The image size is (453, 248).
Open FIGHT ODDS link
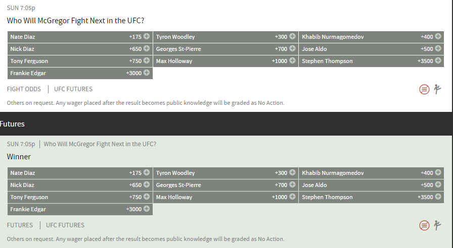click(x=24, y=89)
